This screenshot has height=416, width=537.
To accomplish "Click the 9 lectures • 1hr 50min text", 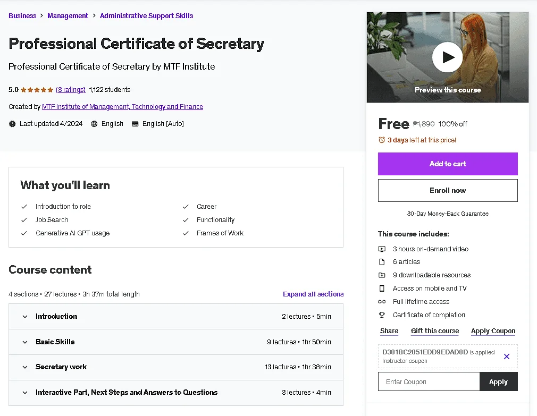I will [x=299, y=342].
